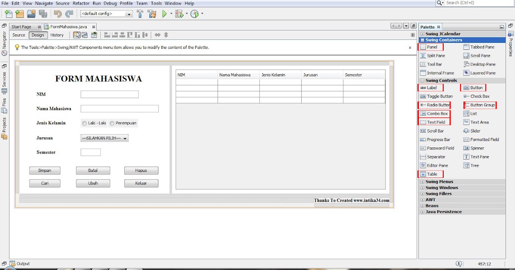Select the Combo Box palette component
Image resolution: width=515 pixels, height=270 pixels.
coord(434,114)
